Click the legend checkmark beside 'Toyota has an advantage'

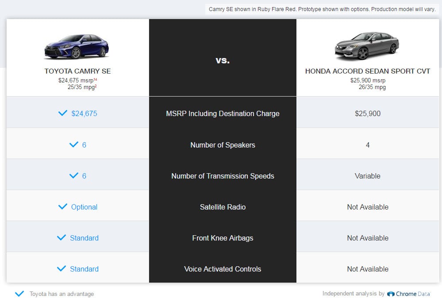[19, 294]
